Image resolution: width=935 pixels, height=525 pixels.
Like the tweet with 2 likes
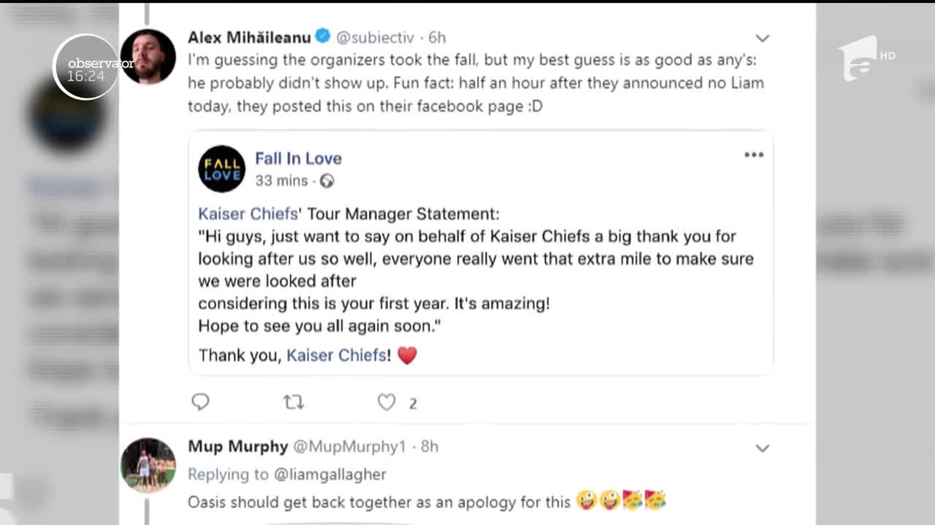pos(386,402)
